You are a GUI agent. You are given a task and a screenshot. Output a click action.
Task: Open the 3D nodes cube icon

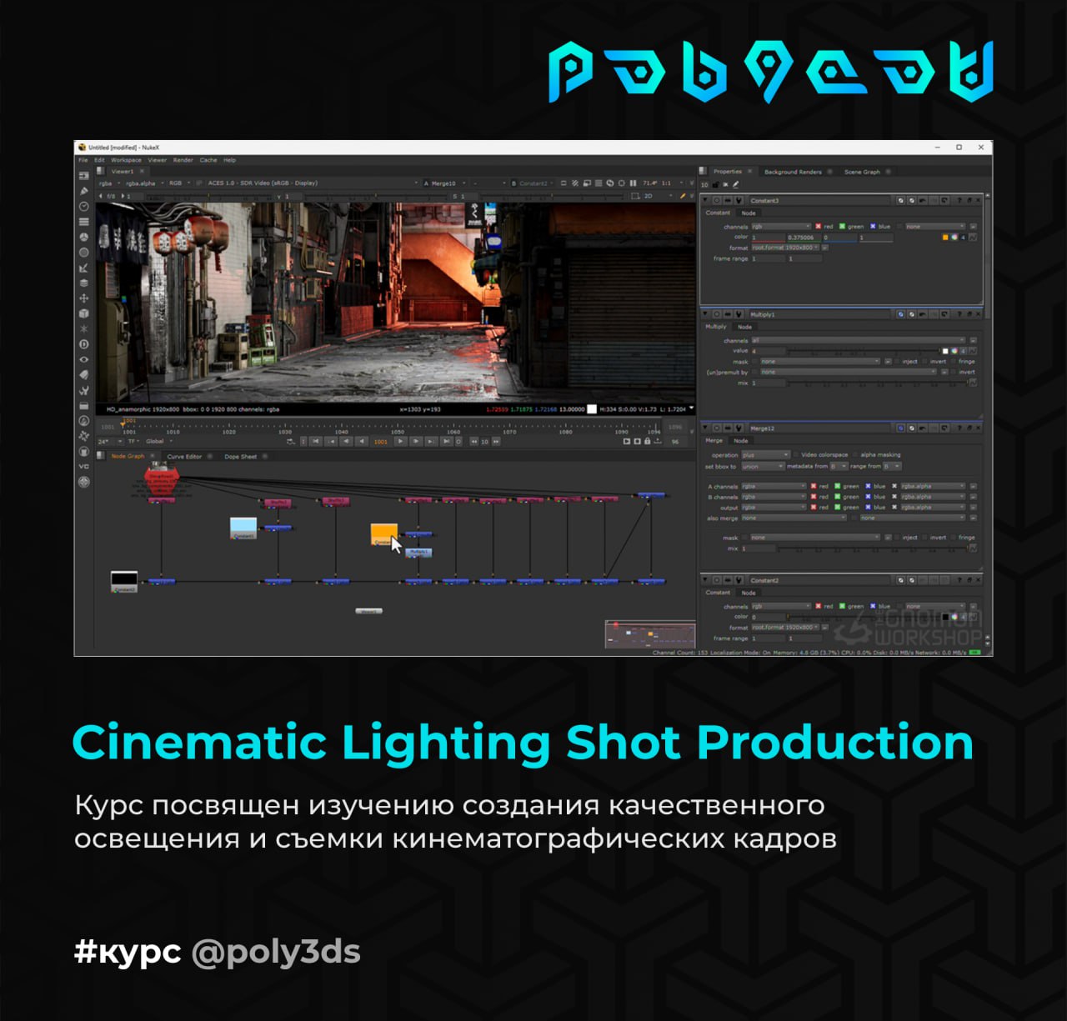[83, 313]
